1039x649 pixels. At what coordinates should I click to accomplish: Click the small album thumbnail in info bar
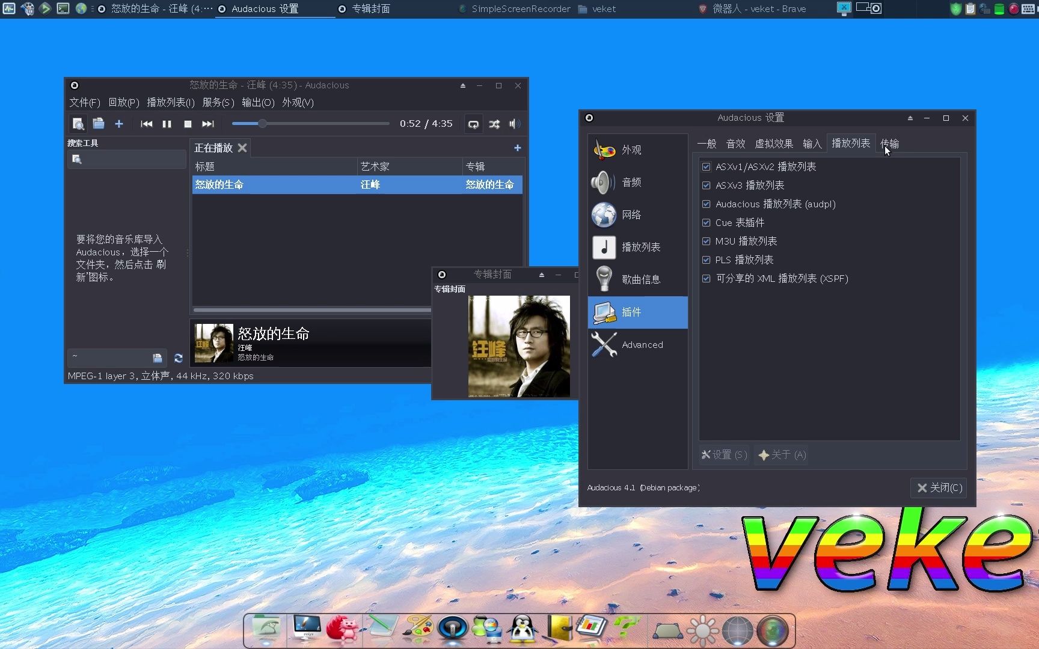(213, 343)
